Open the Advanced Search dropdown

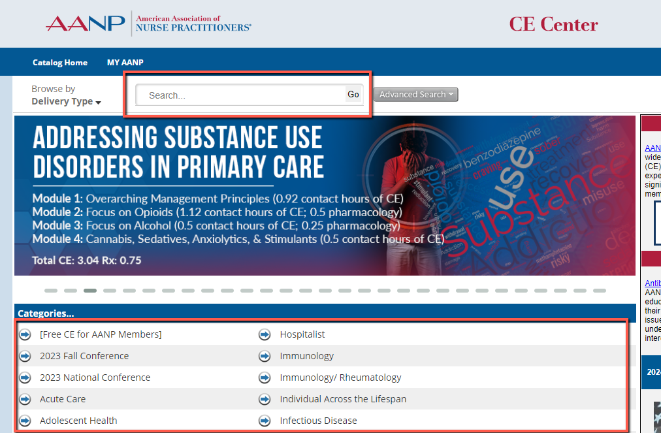click(x=415, y=95)
